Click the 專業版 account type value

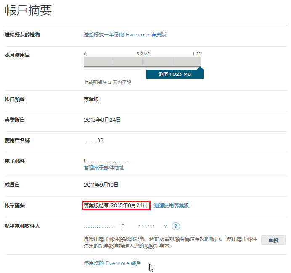pyautogui.click(x=91, y=99)
